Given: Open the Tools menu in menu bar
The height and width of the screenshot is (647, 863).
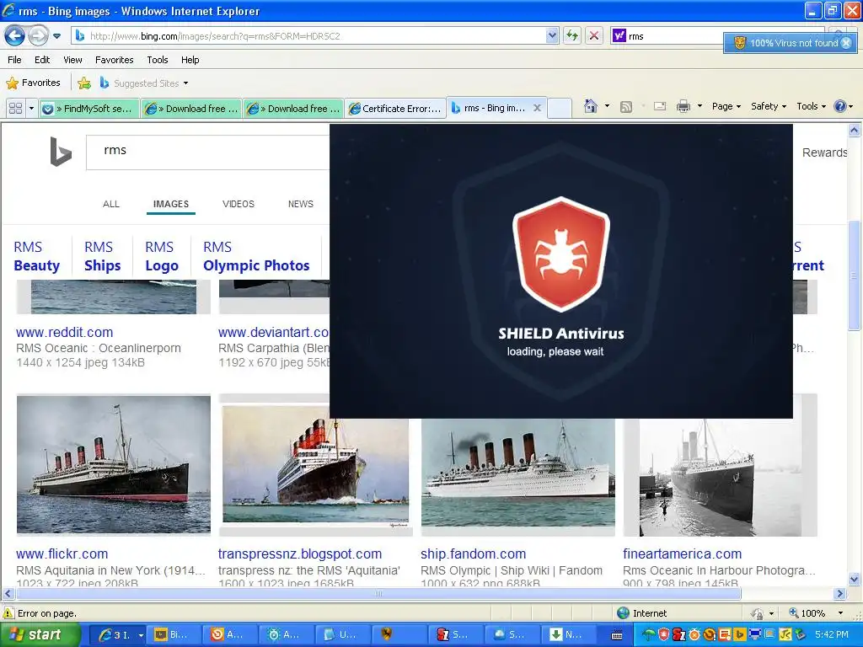Looking at the screenshot, I should coord(157,60).
